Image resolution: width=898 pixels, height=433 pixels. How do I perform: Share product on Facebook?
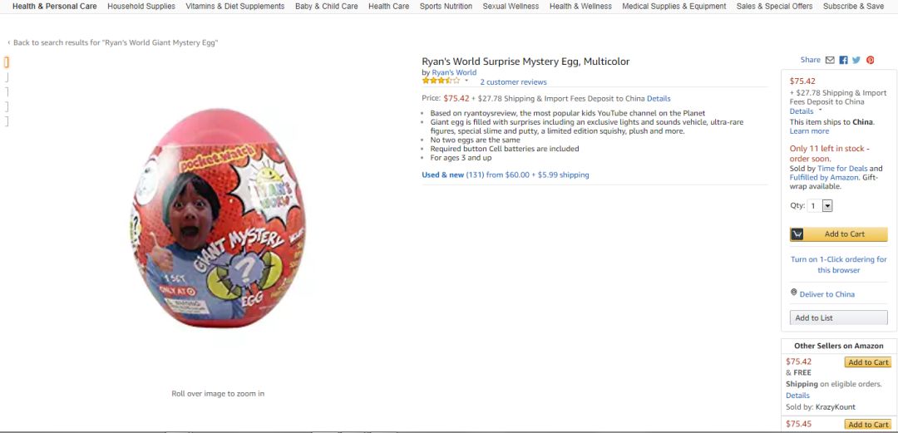[843, 60]
